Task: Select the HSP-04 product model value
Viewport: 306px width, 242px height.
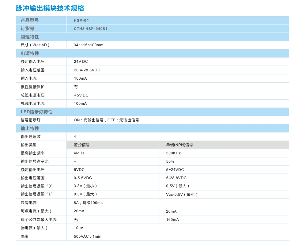Action: (81, 21)
